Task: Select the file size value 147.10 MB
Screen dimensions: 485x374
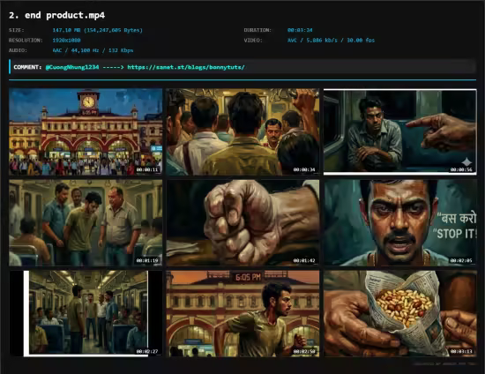Action: [x=97, y=30]
